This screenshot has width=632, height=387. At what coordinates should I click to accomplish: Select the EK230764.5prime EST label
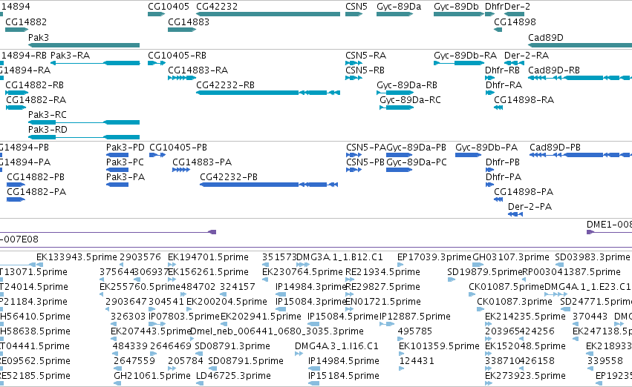(x=302, y=272)
